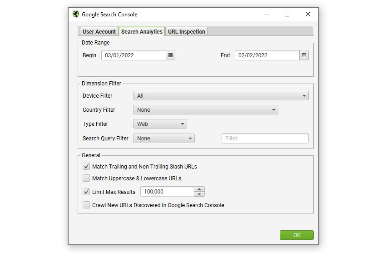Enable Match Uppercase & Lowercase URLs

(x=86, y=178)
